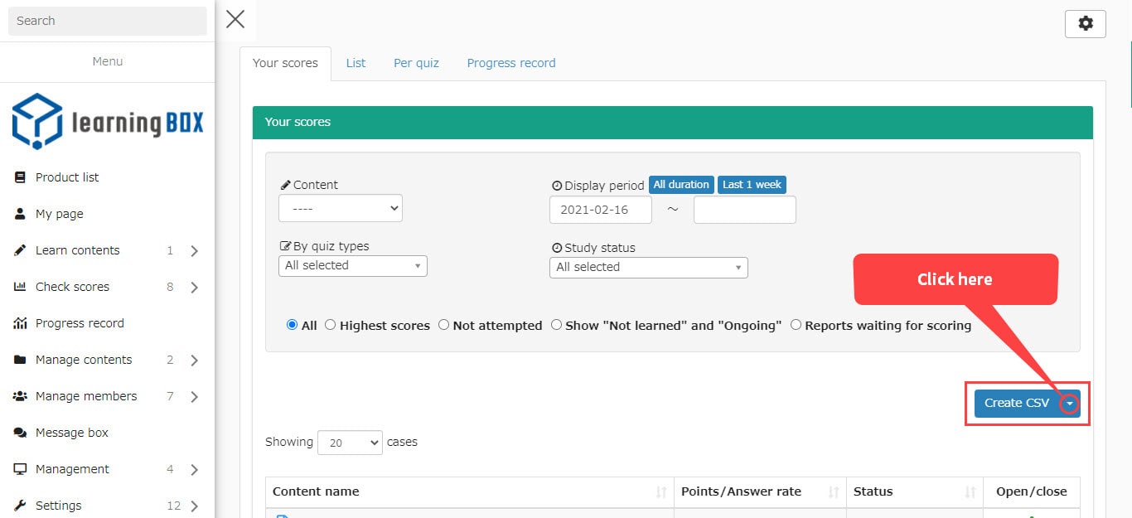Switch to the Per quiz tab
Viewport: 1132px width, 518px height.
416,63
